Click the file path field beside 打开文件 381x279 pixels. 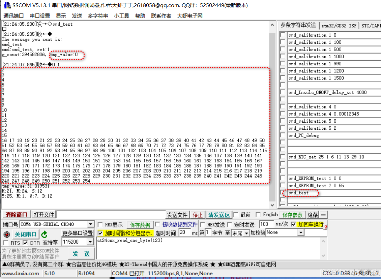click(111, 215)
